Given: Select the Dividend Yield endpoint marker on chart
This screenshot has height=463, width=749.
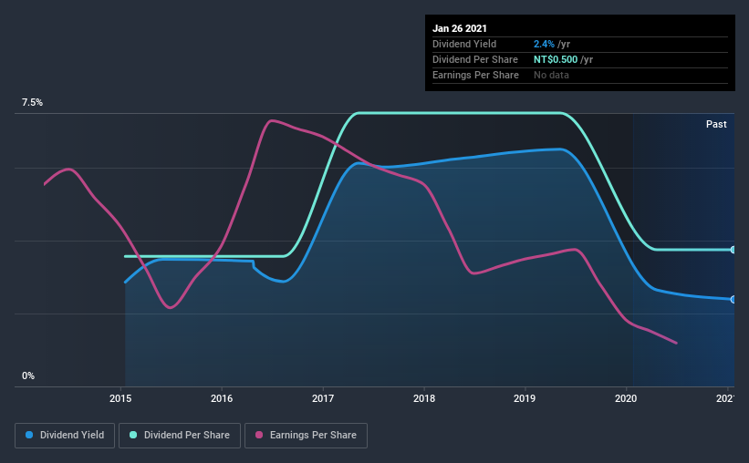Looking at the screenshot, I should tap(733, 299).
